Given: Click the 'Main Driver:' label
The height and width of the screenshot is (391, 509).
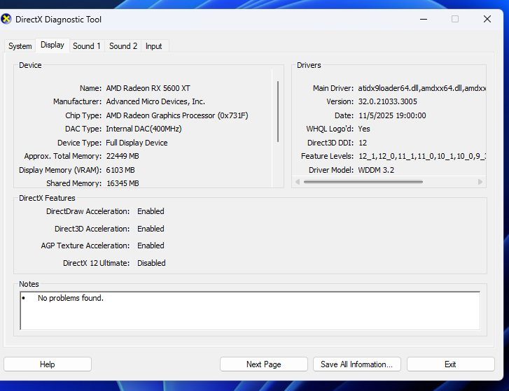Looking at the screenshot, I should coord(333,88).
